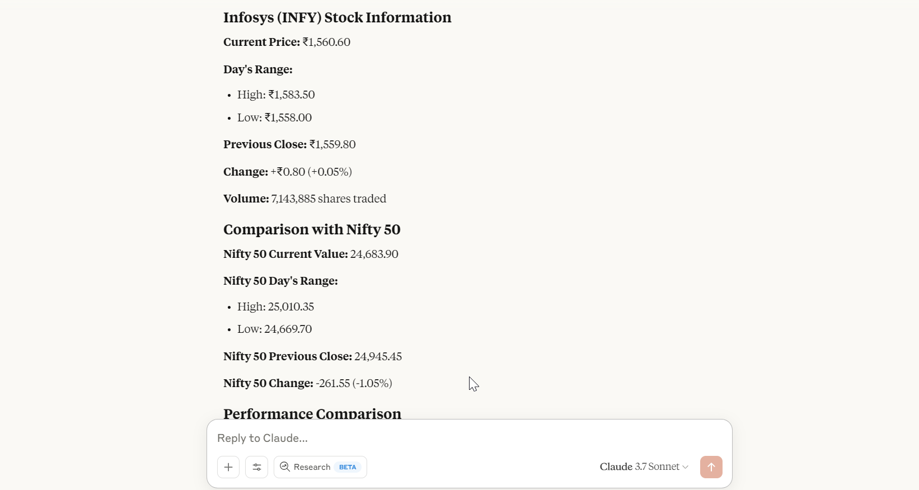Click the Change +₹0.80 (+0.05%) line
Viewport: 919px width, 490px height.
[x=288, y=172]
